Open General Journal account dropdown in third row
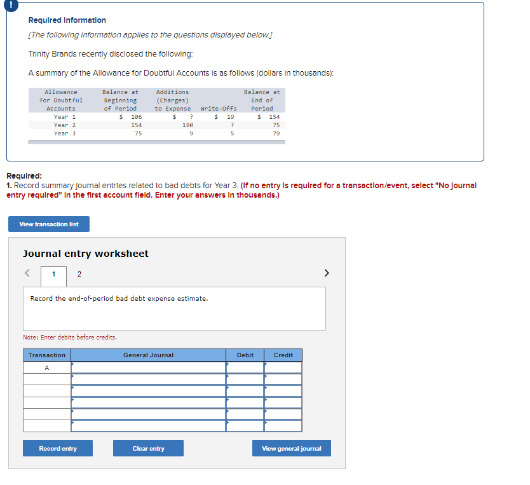 (148, 391)
